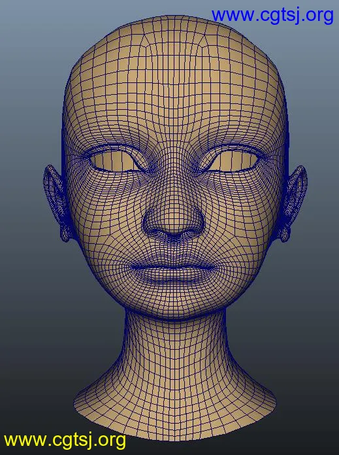Select the upper lip of the model
Screen dimensions: 339x455
pyautogui.click(x=173, y=263)
